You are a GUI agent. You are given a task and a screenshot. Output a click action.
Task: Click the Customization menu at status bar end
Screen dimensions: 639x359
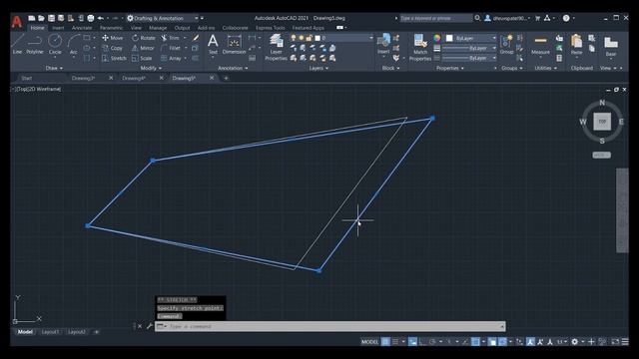coord(625,341)
